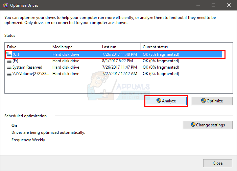Select the \\?\Volume{272583... drive name
Viewport: 237px width, 171px height.
pos(31,74)
